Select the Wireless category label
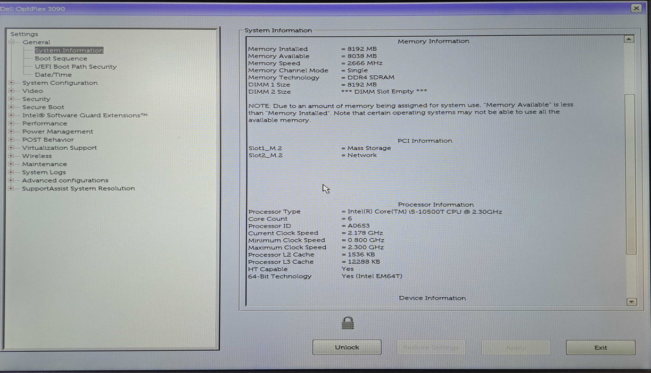Image resolution: width=651 pixels, height=373 pixels. pos(37,156)
